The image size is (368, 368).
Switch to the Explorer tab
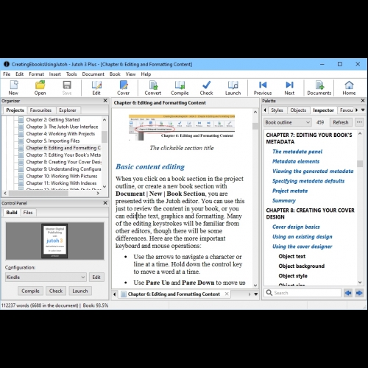point(68,110)
